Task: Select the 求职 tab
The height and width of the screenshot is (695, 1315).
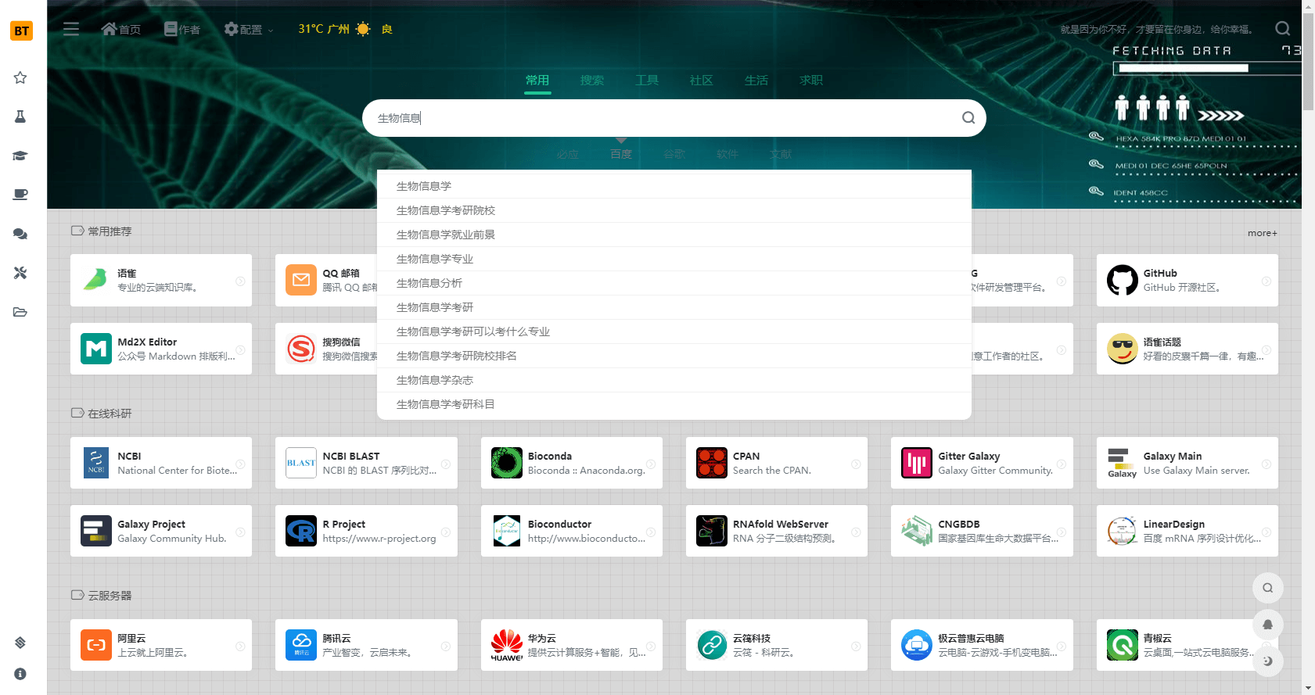Action: [x=811, y=81]
